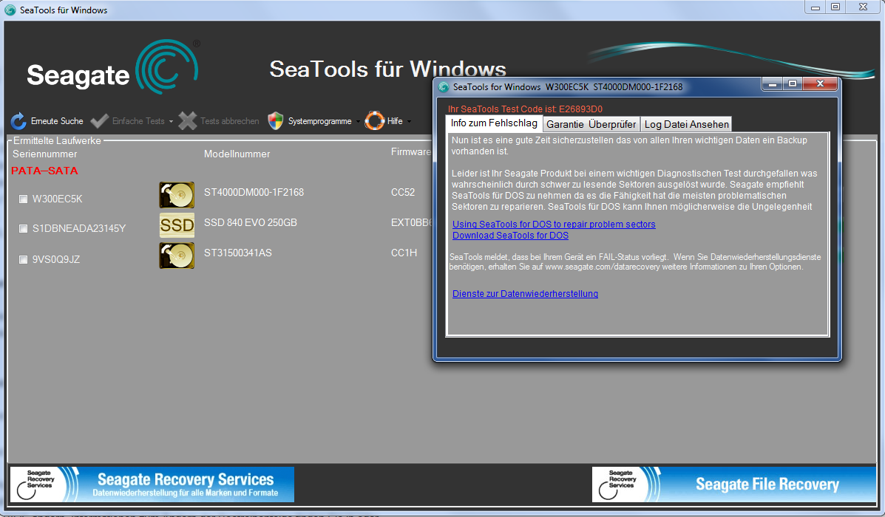Open Download SeaTools for DOS link
The image size is (885, 517).
(510, 236)
